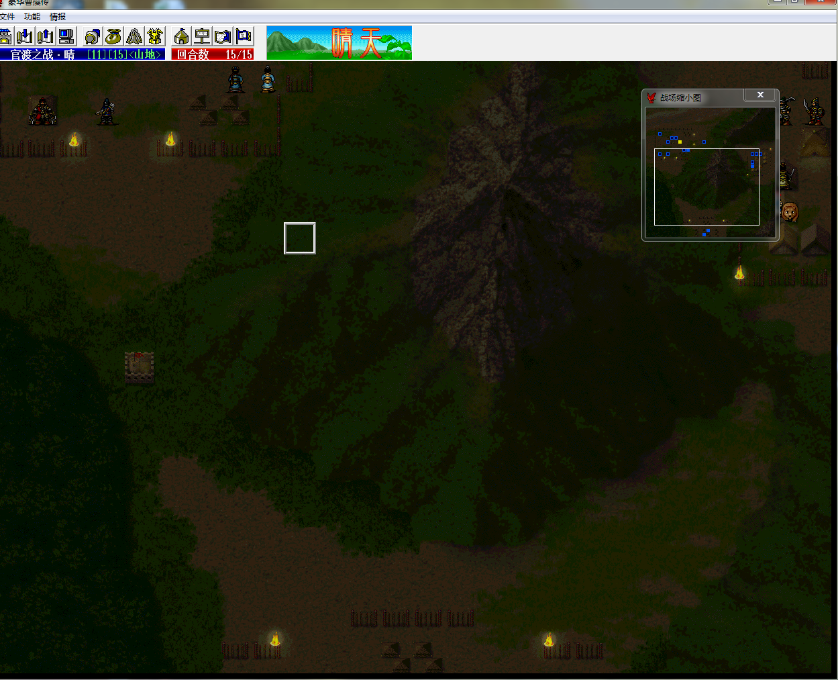The width and height of the screenshot is (838, 680).
Task: Select the lion unit beside the minimap
Action: tap(790, 212)
